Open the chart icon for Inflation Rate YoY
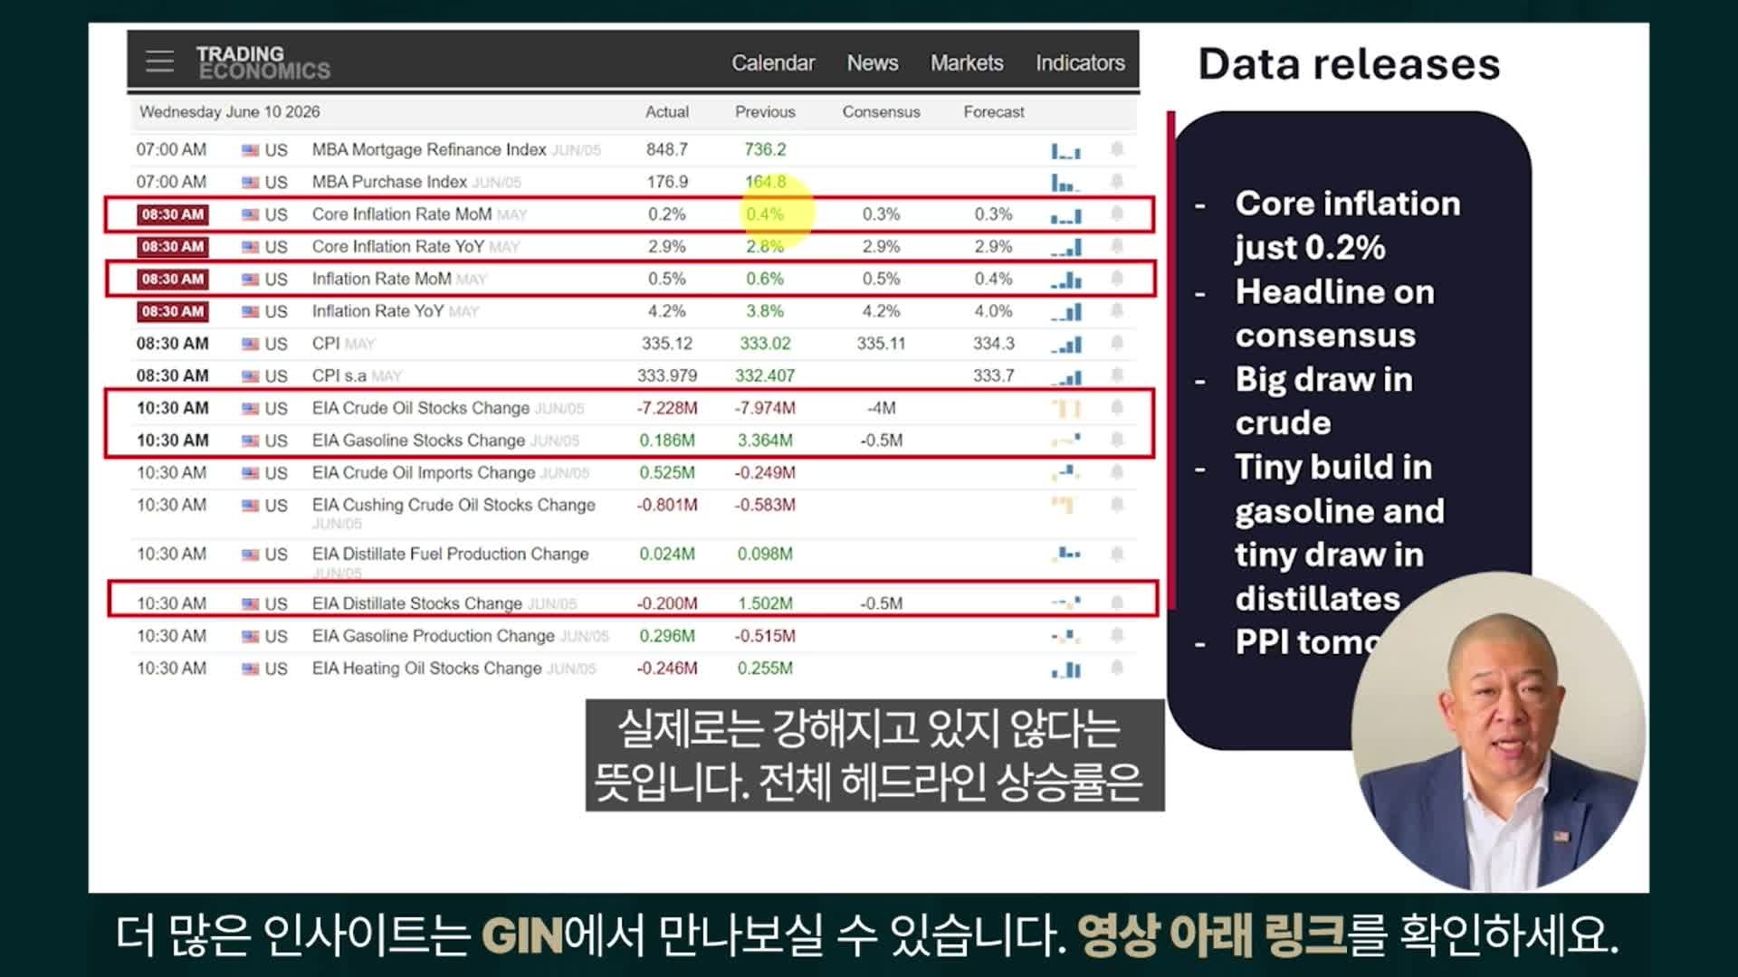Viewport: 1738px width, 977px height. coord(1065,312)
